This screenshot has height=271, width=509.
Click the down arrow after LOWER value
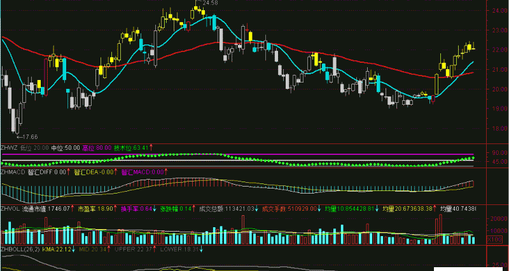pos(201,249)
